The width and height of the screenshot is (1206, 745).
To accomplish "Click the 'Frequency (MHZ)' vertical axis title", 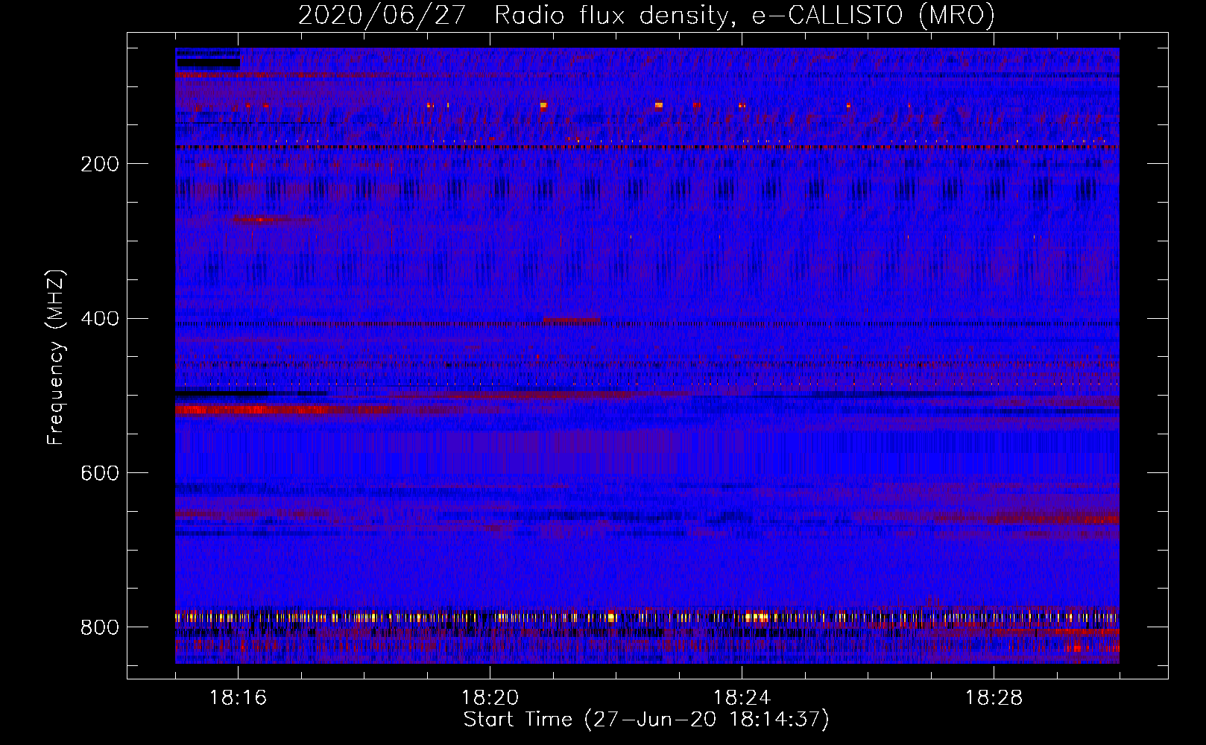I will point(56,357).
